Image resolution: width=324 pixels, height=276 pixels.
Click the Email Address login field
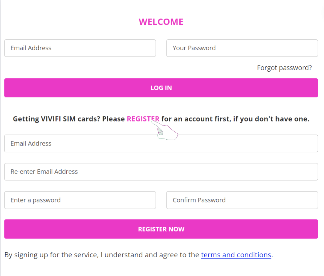pos(80,48)
